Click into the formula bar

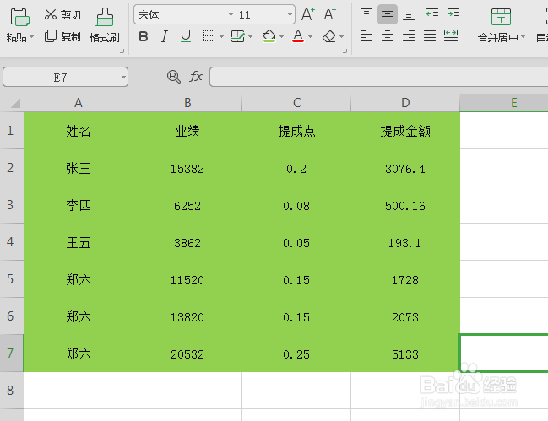coord(379,77)
